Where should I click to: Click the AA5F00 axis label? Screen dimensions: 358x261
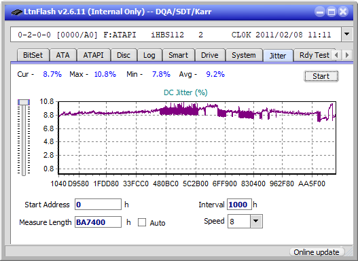click(311, 184)
